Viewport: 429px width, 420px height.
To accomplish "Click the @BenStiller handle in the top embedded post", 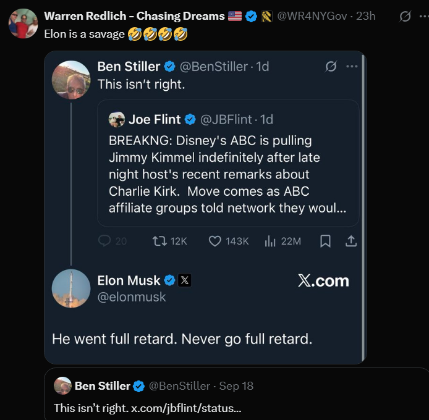I will pos(214,66).
